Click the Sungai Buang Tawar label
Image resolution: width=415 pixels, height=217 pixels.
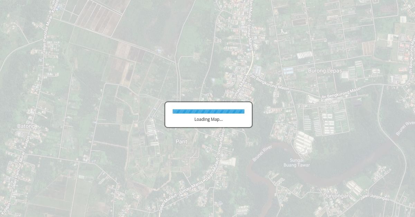click(297, 163)
